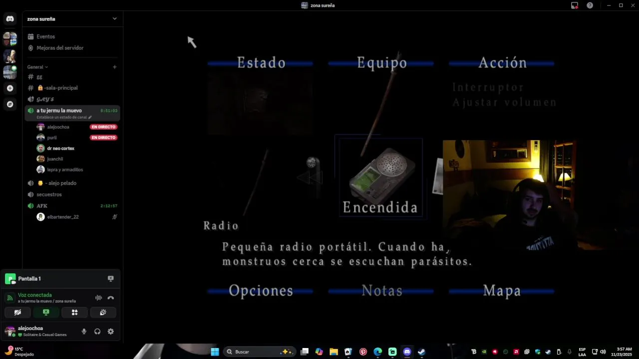Select the a tu jermu la muevo voice channel

59,110
